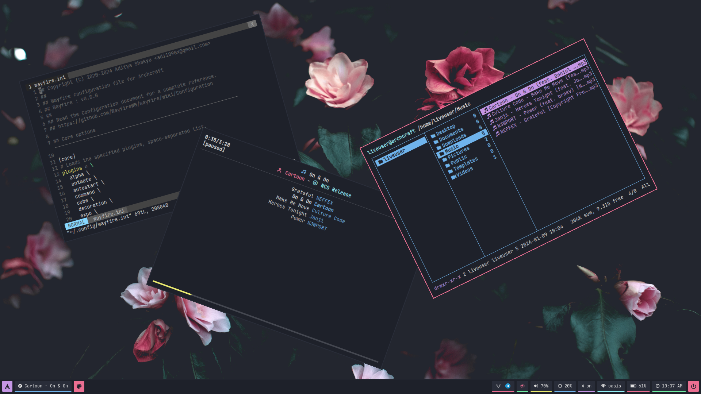Open Telegram from the system tray
This screenshot has height=394, width=701.
(508, 386)
